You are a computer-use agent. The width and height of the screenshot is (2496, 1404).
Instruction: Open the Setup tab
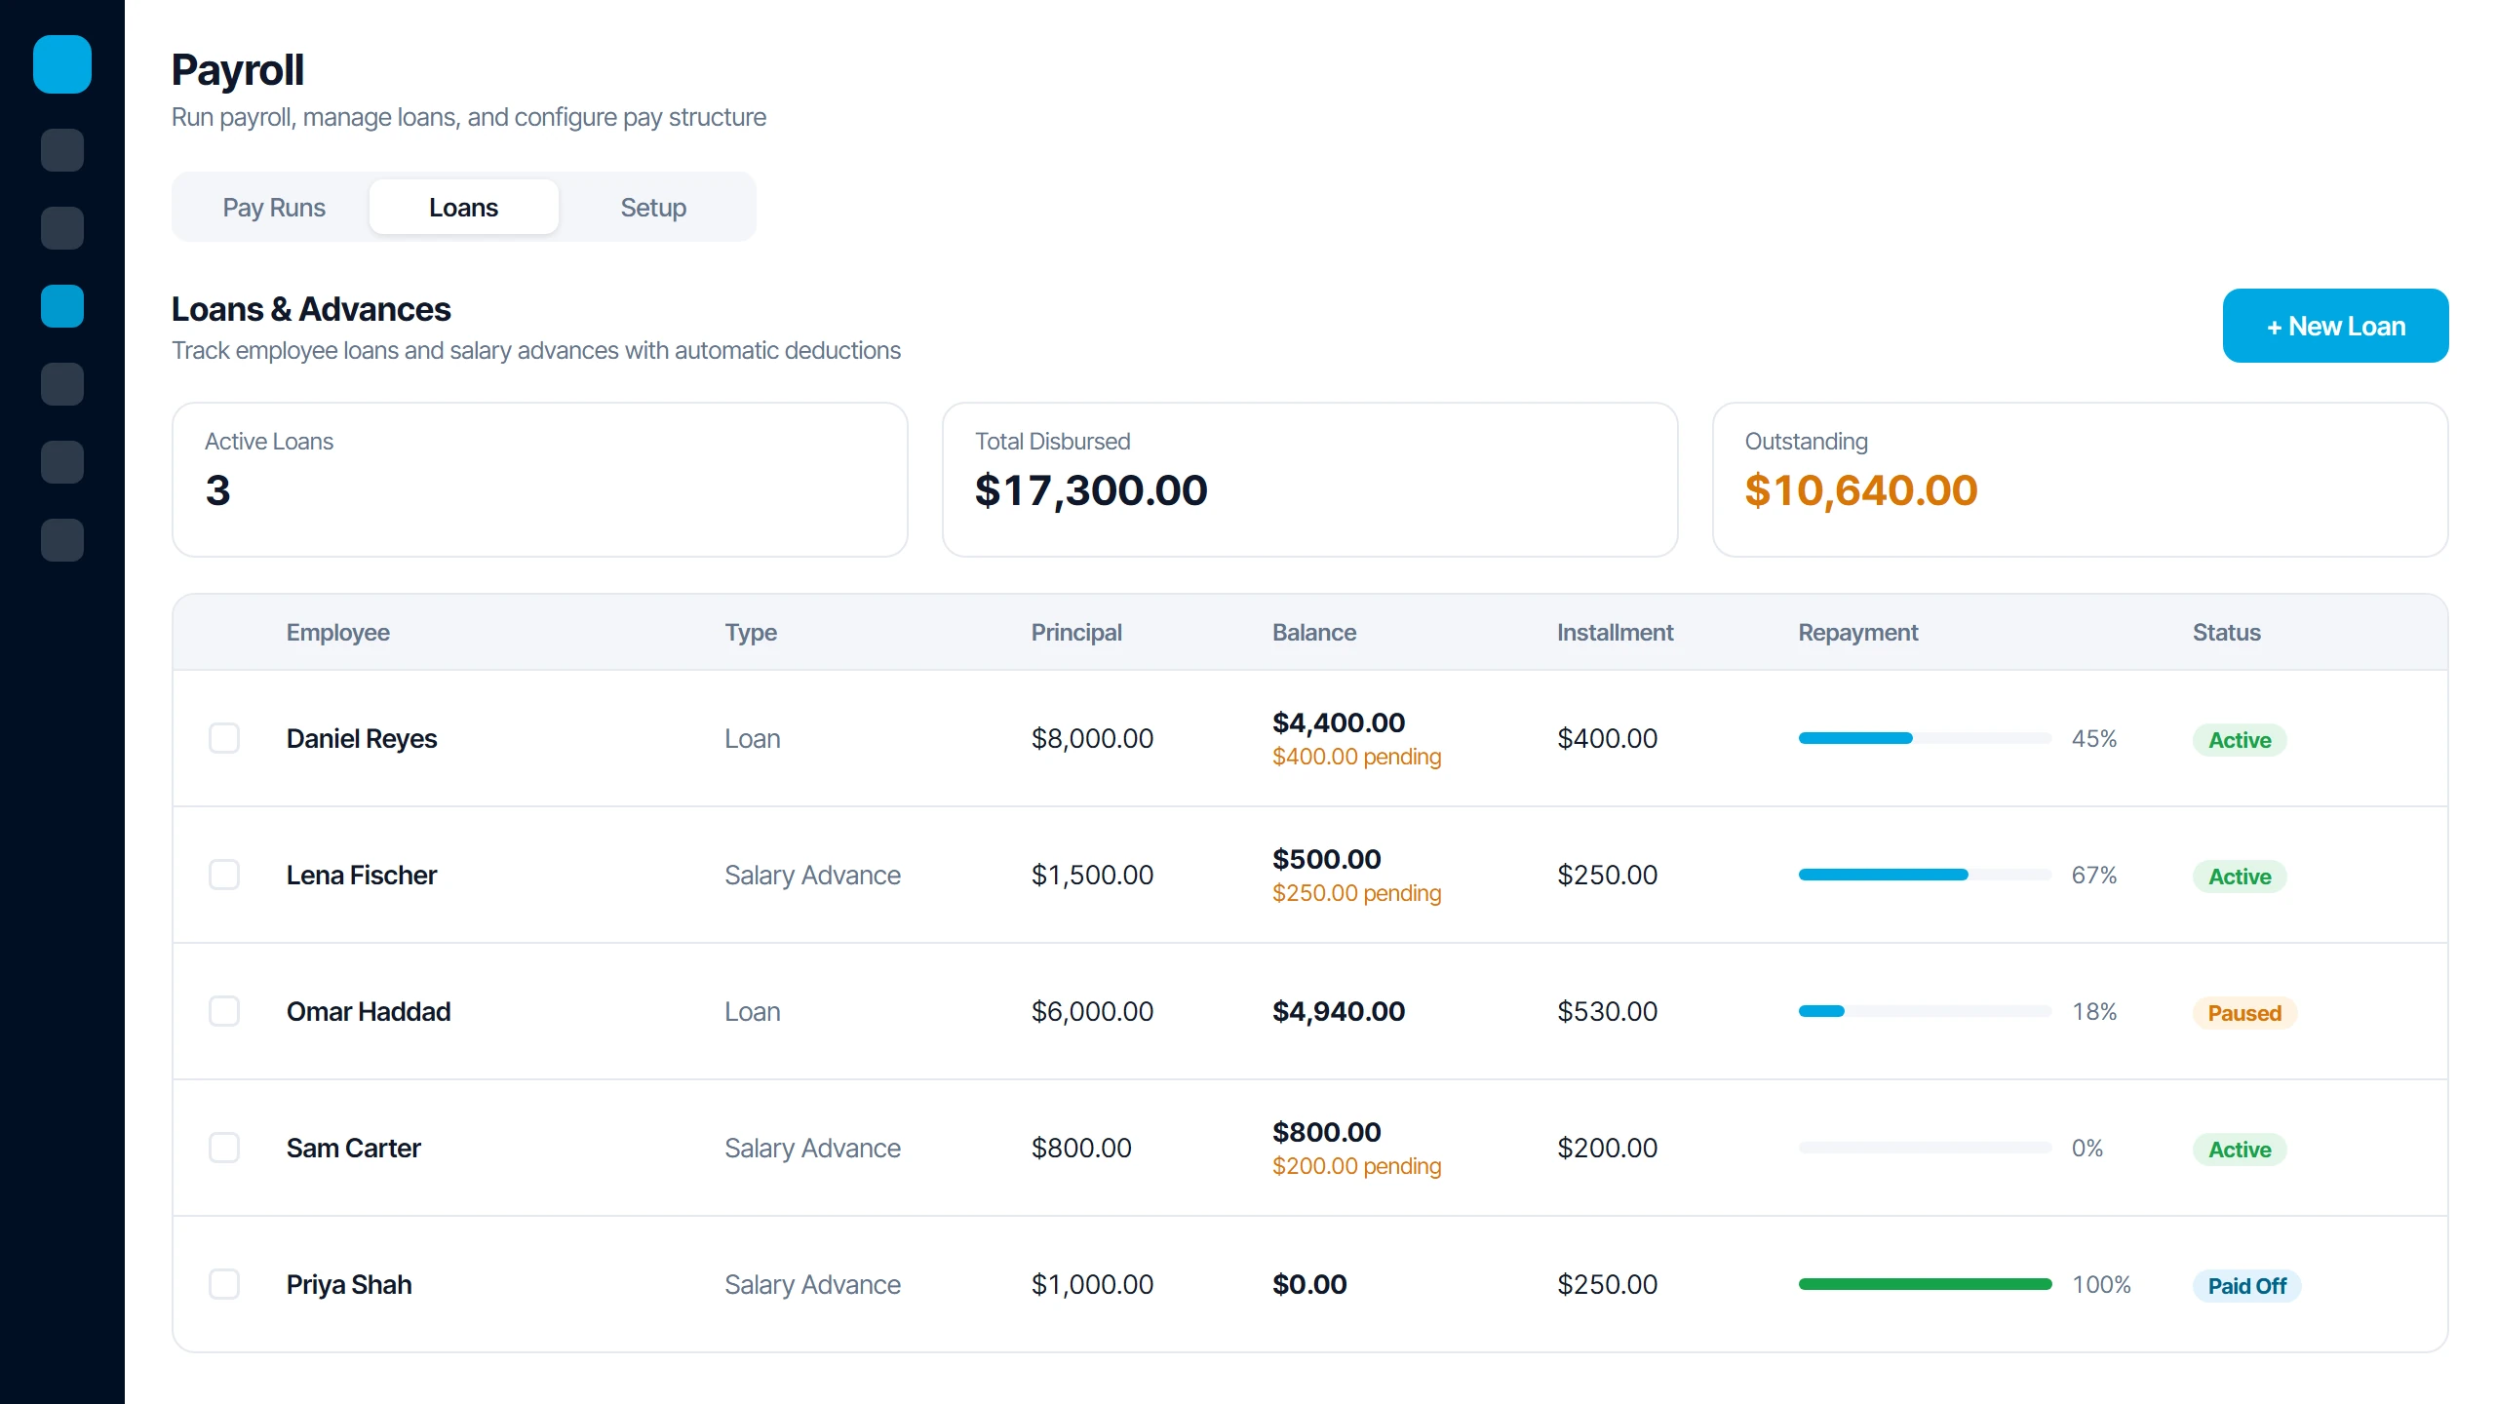(653, 207)
